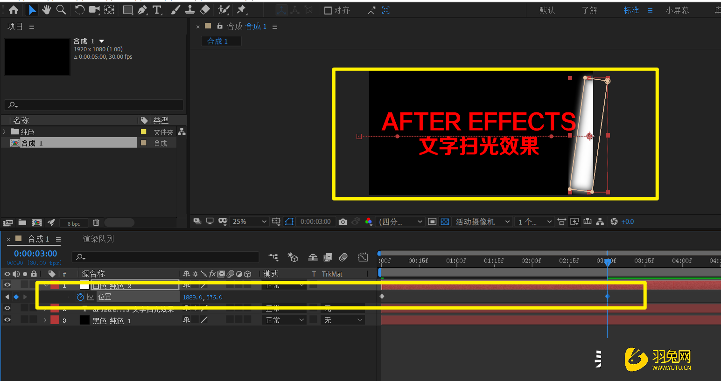Click the 0:00:03:00 timeline timecode
Screen dimensions: 721x381
click(x=35, y=254)
